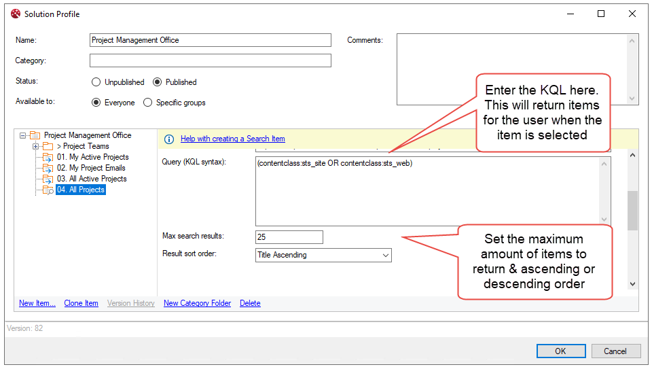Click the Max search results field
652x367 pixels.
pos(289,237)
